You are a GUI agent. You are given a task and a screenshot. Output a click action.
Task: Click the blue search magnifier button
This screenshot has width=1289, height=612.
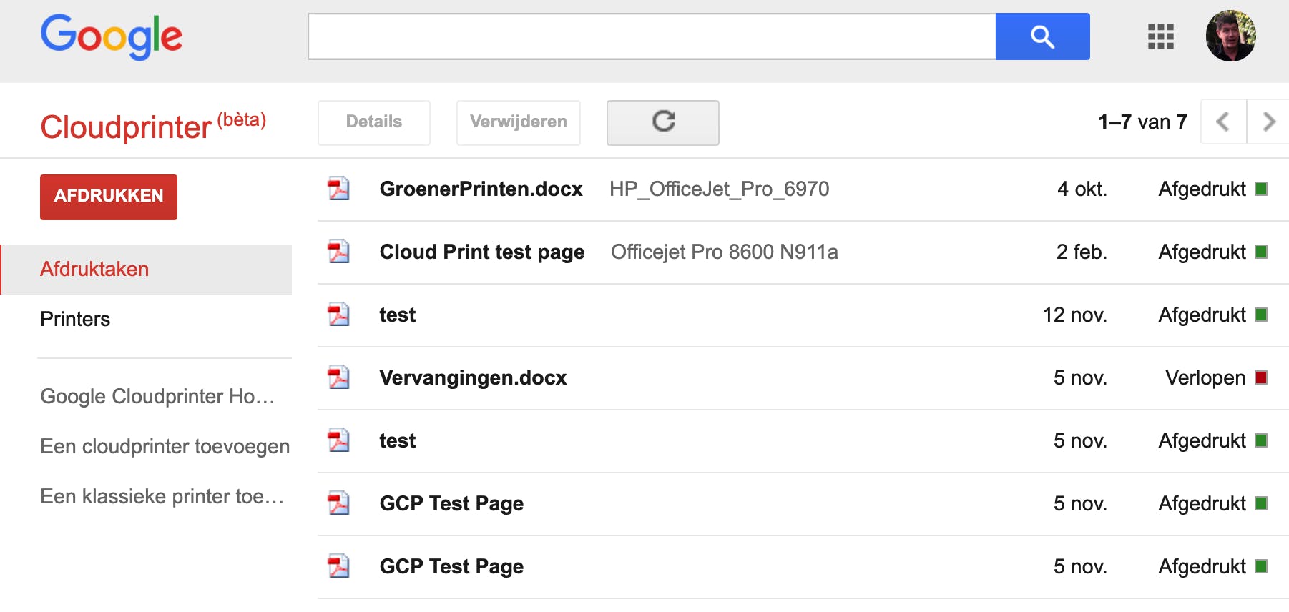pyautogui.click(x=1042, y=36)
